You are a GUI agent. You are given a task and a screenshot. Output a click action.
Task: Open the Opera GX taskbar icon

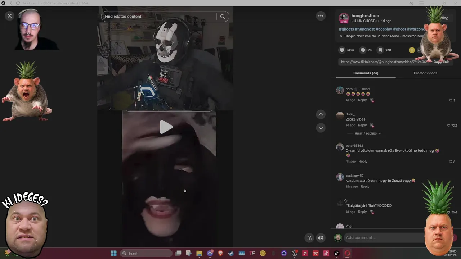(x=347, y=253)
